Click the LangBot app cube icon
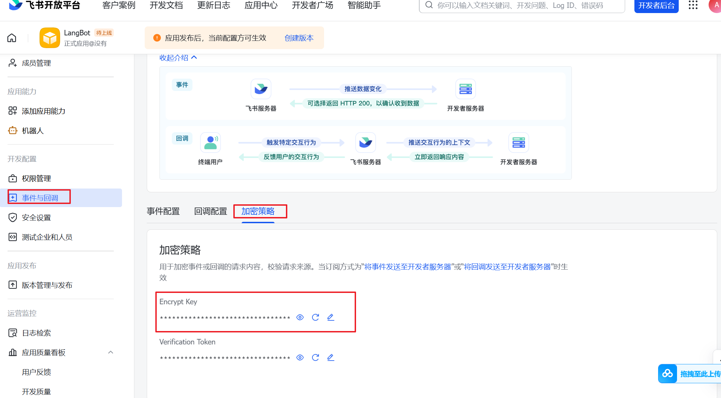This screenshot has width=721, height=398. pos(49,38)
